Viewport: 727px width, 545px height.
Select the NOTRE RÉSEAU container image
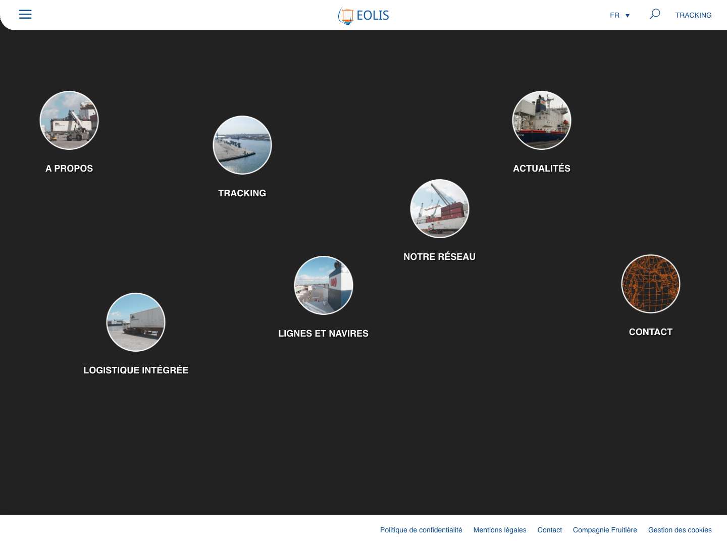439,208
